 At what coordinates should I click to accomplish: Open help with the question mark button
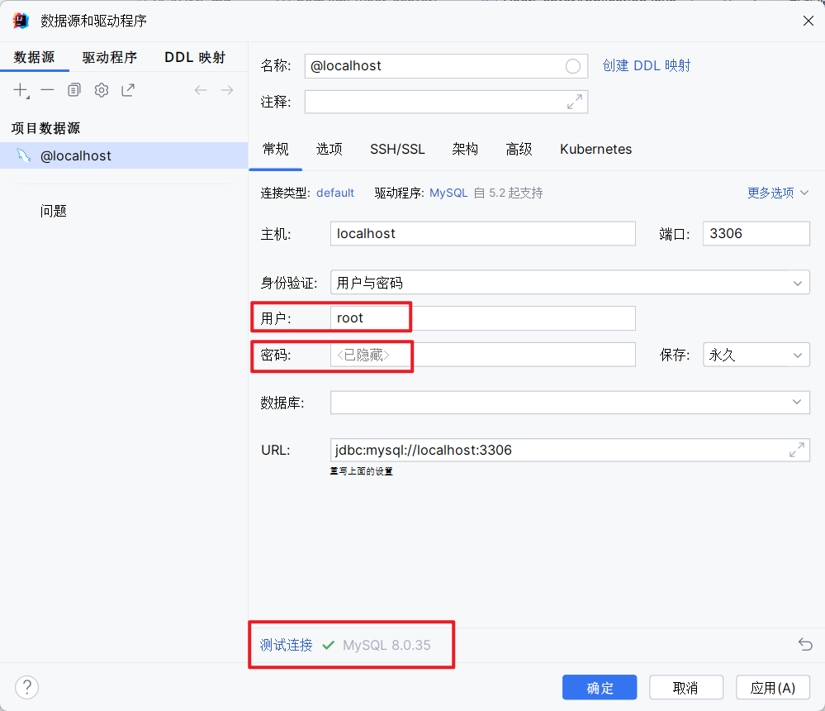pos(27,687)
